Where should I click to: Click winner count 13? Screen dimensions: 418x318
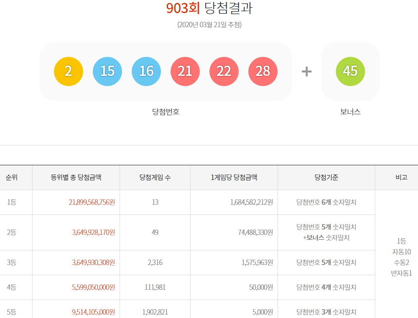155,202
